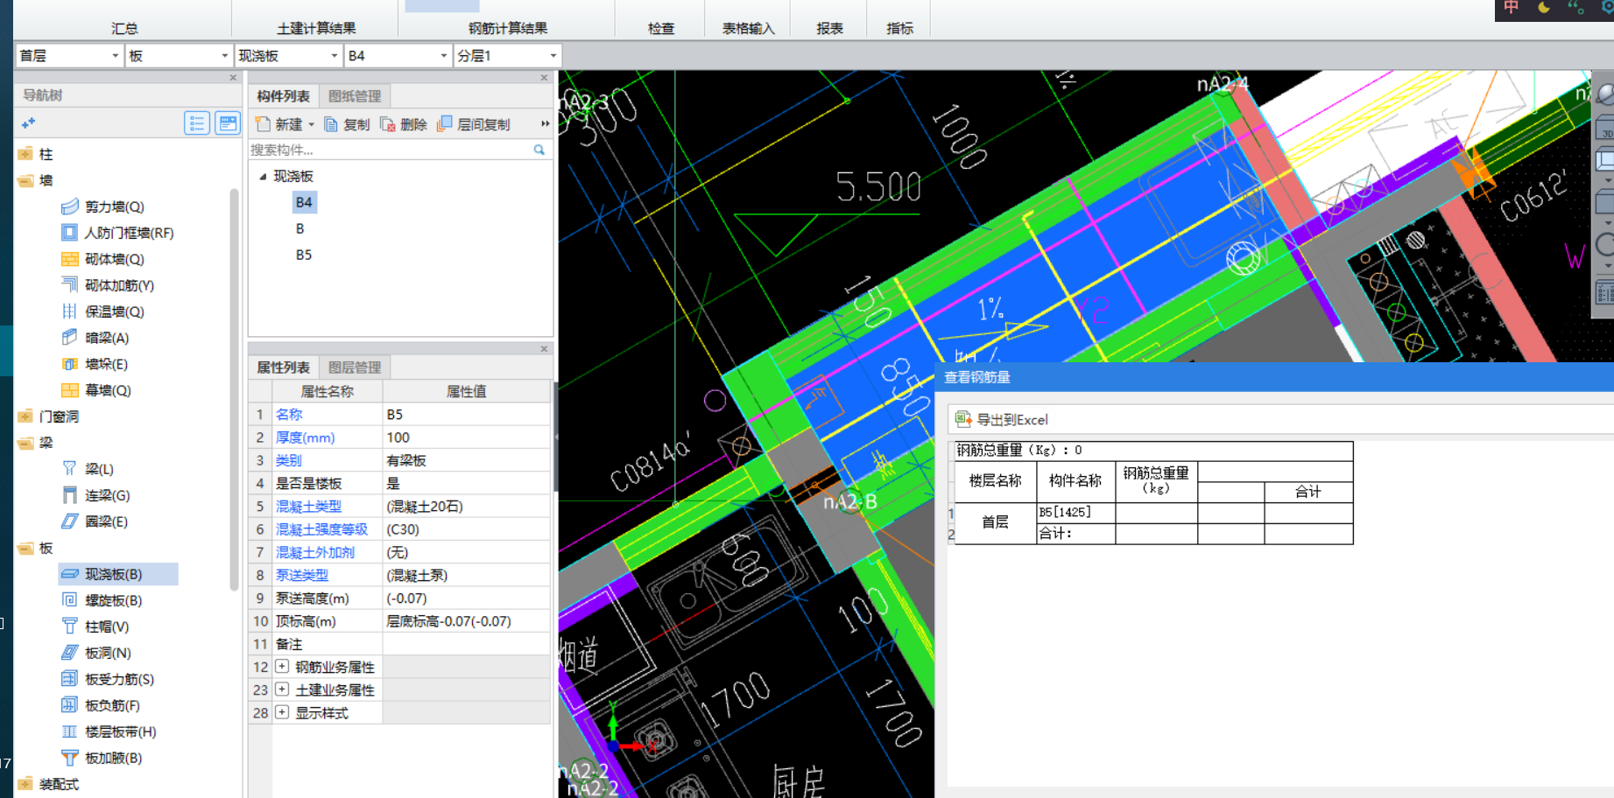Click the 厚度(mm) property value 100
Image resolution: width=1614 pixels, height=798 pixels.
tap(466, 437)
